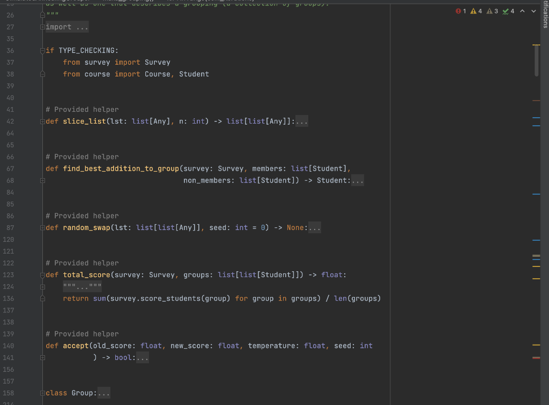The width and height of the screenshot is (549, 405).
Task: Expand the folded import block
Action: 42,27
